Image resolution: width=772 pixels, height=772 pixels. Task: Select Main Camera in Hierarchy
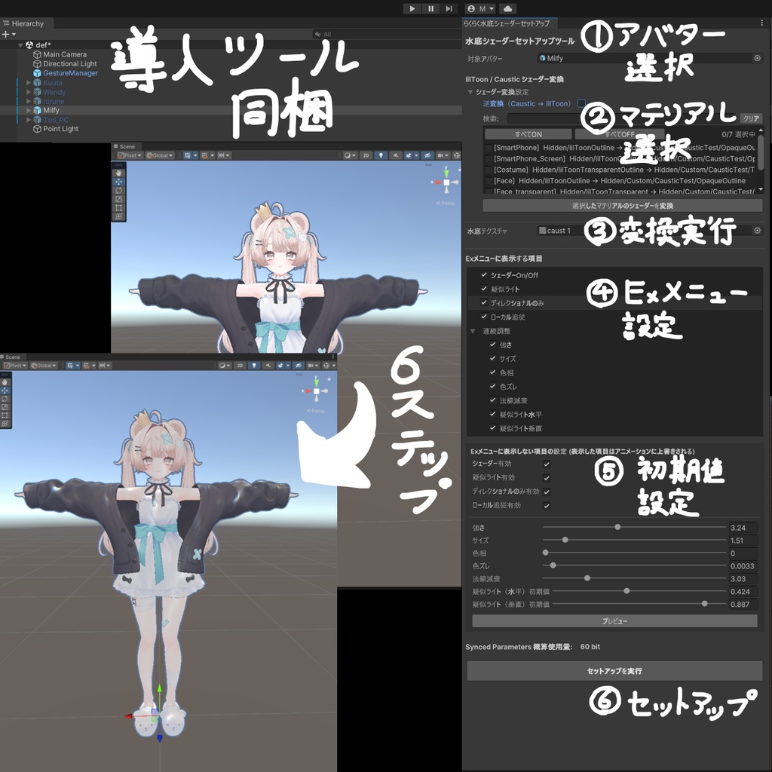(x=65, y=54)
